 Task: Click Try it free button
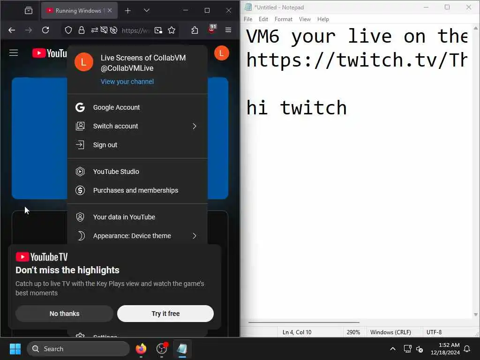click(x=165, y=314)
